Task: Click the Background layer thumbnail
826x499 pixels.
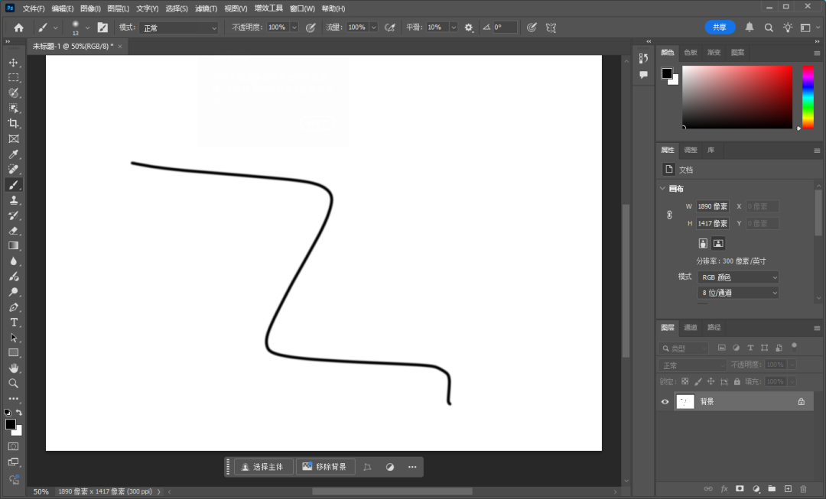Action: [x=685, y=402]
